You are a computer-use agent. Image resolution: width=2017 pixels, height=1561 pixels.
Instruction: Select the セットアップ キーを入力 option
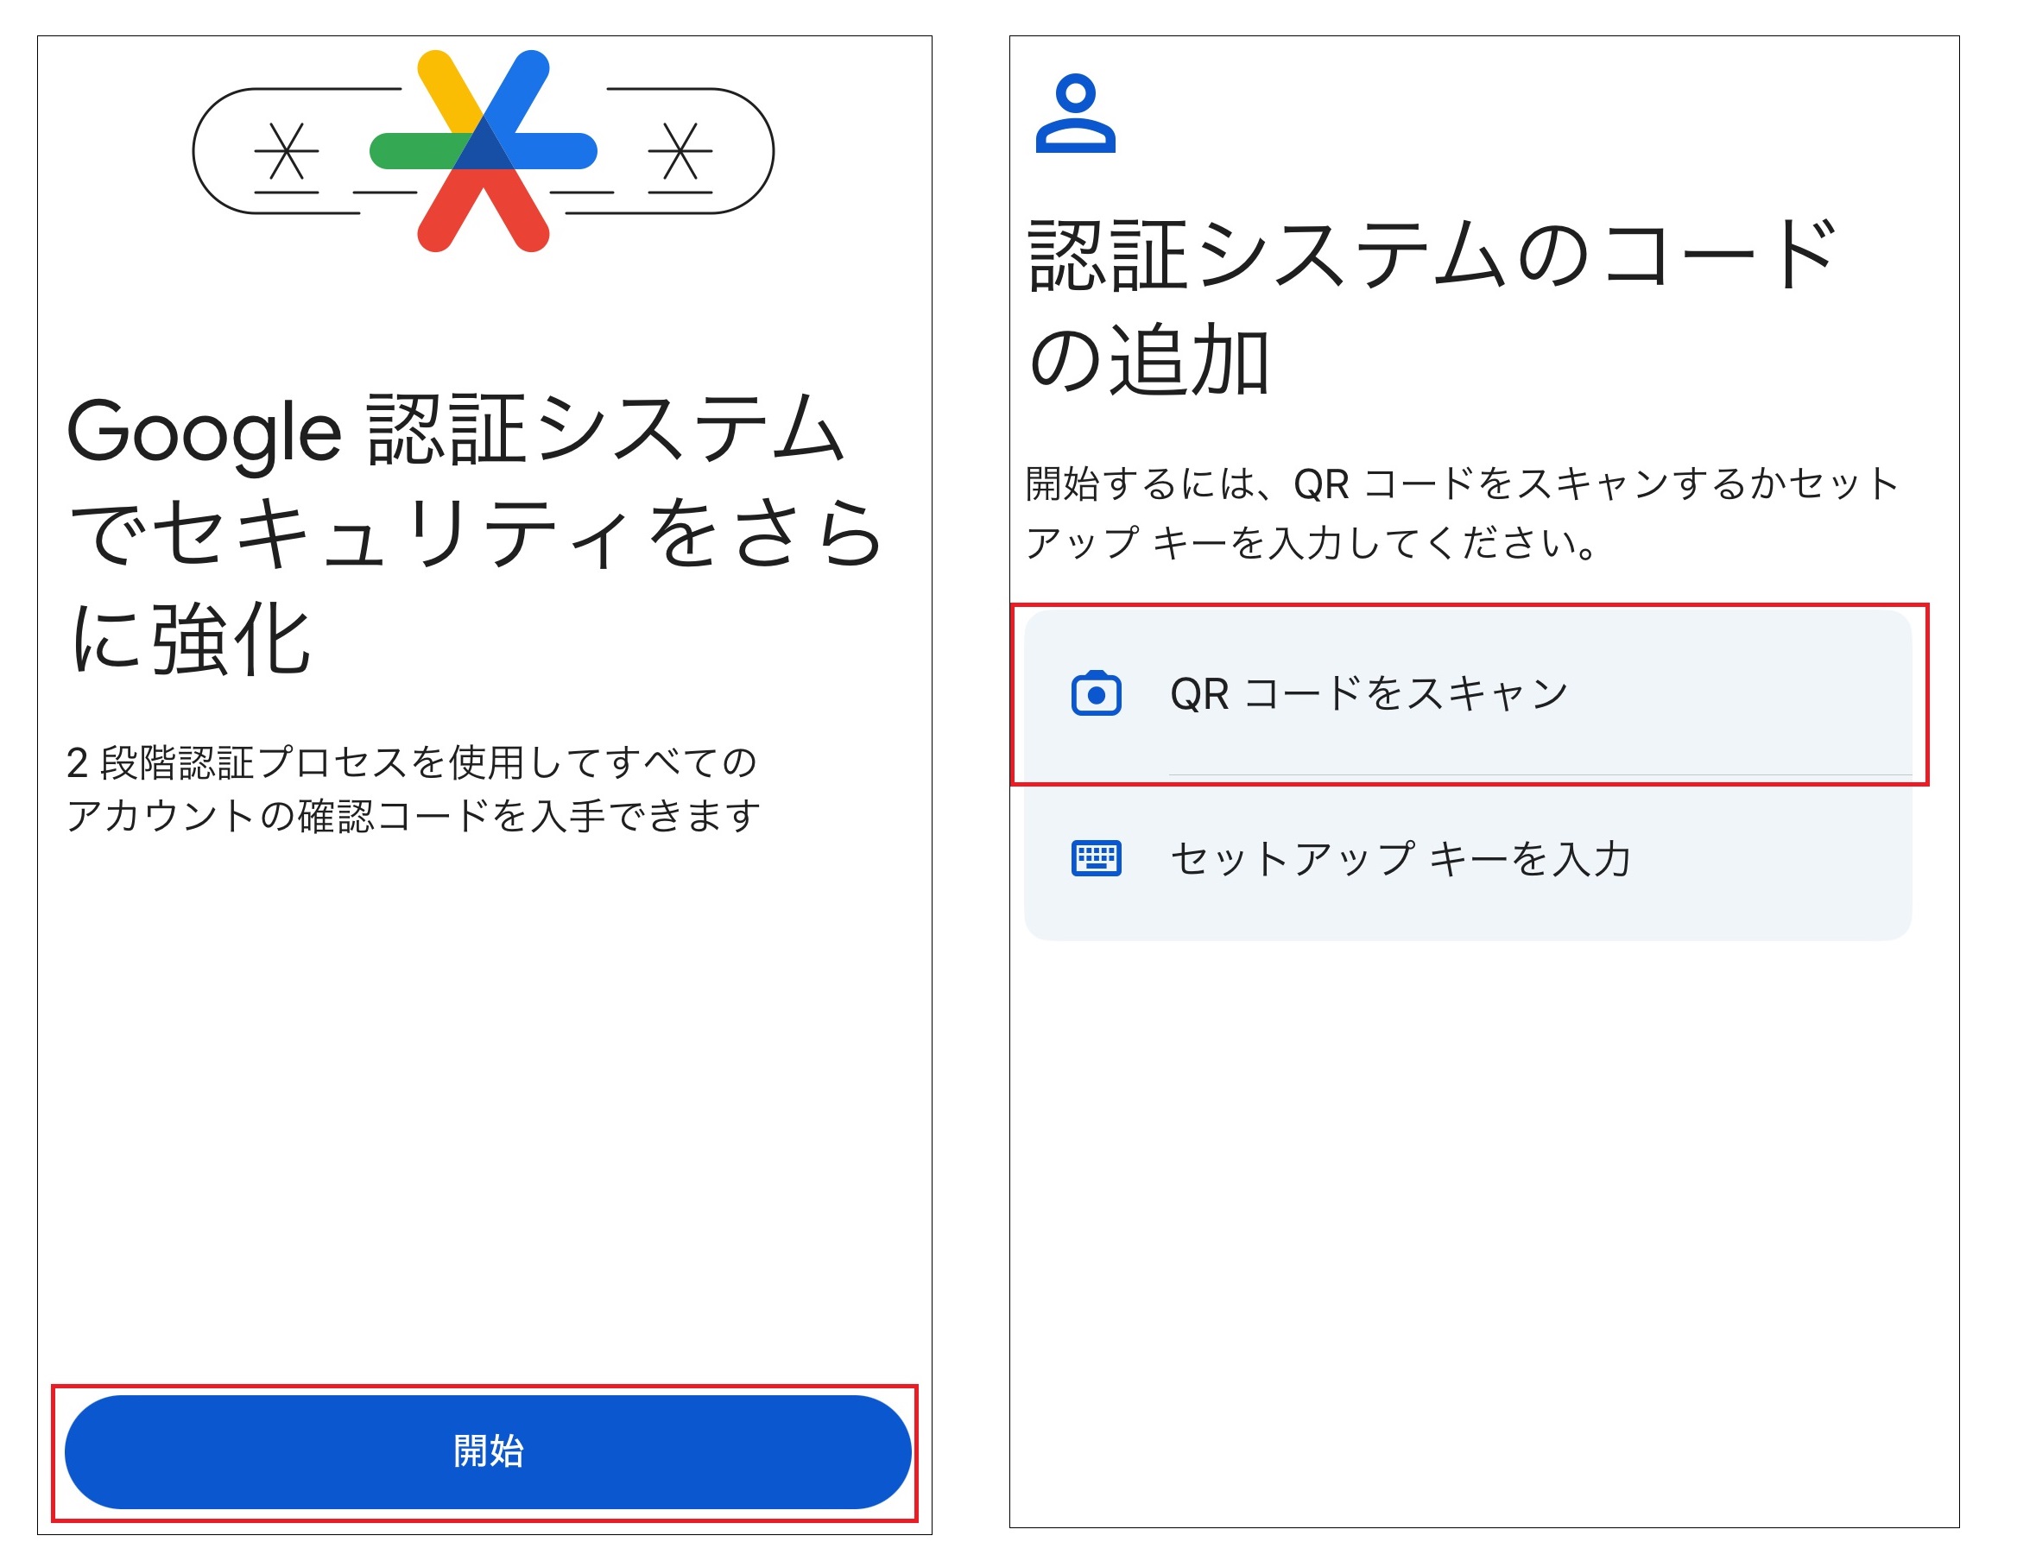point(1468,858)
